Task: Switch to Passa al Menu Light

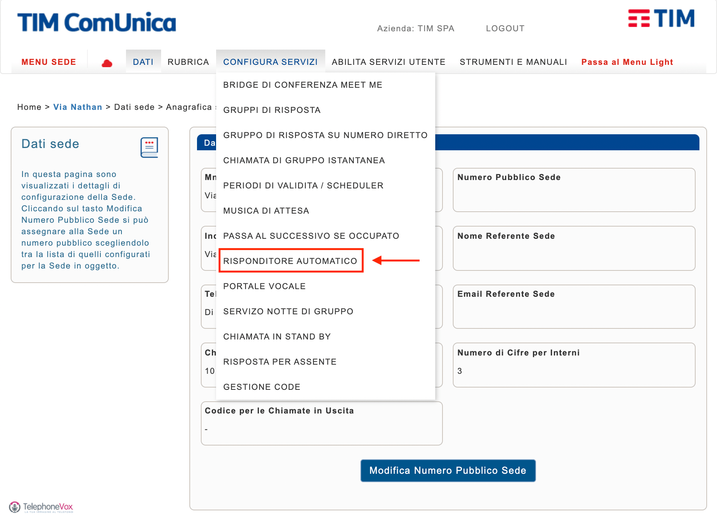Action: tap(627, 62)
